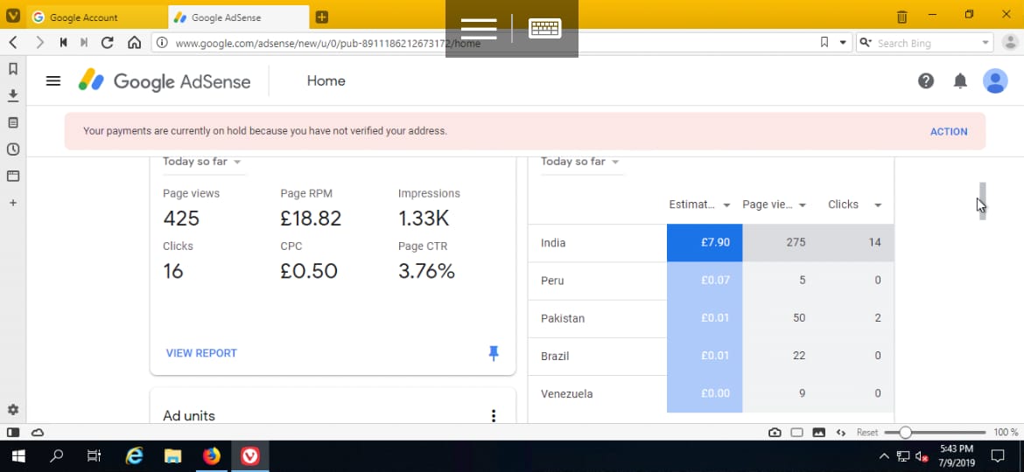Toggle the pin icon on performance card
This screenshot has height=472, width=1024.
pos(494,353)
